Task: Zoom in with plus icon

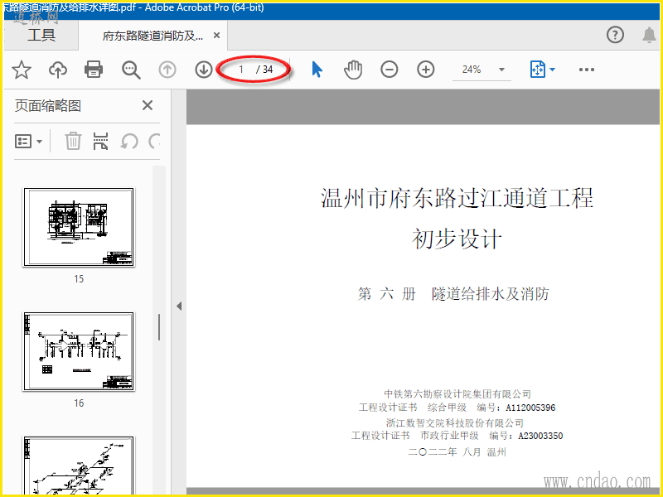Action: coord(426,70)
